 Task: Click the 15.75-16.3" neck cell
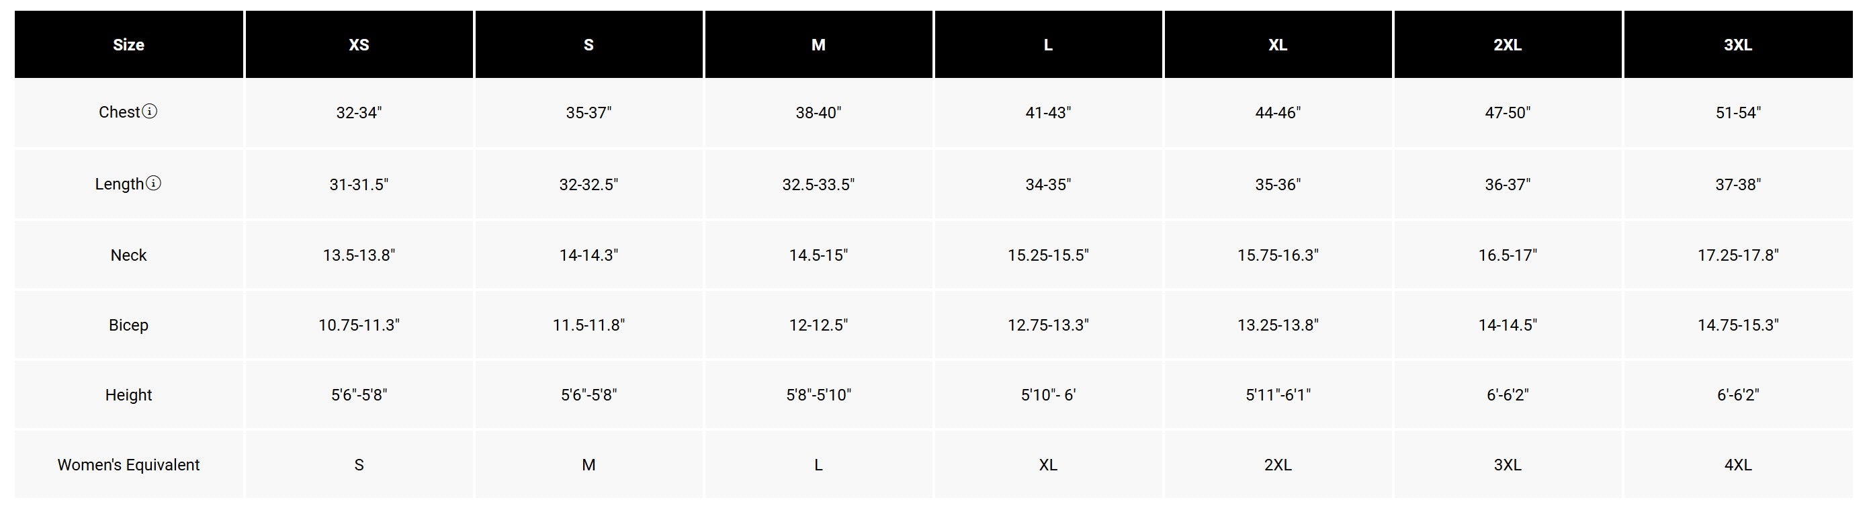coord(1278,255)
